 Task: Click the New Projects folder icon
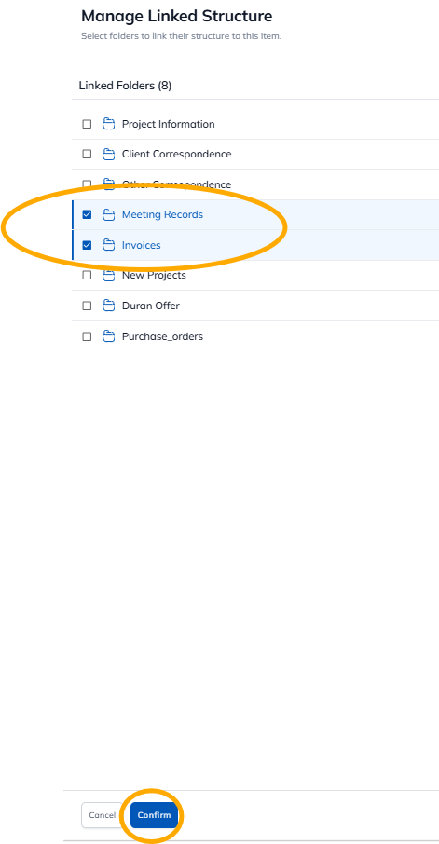point(109,276)
